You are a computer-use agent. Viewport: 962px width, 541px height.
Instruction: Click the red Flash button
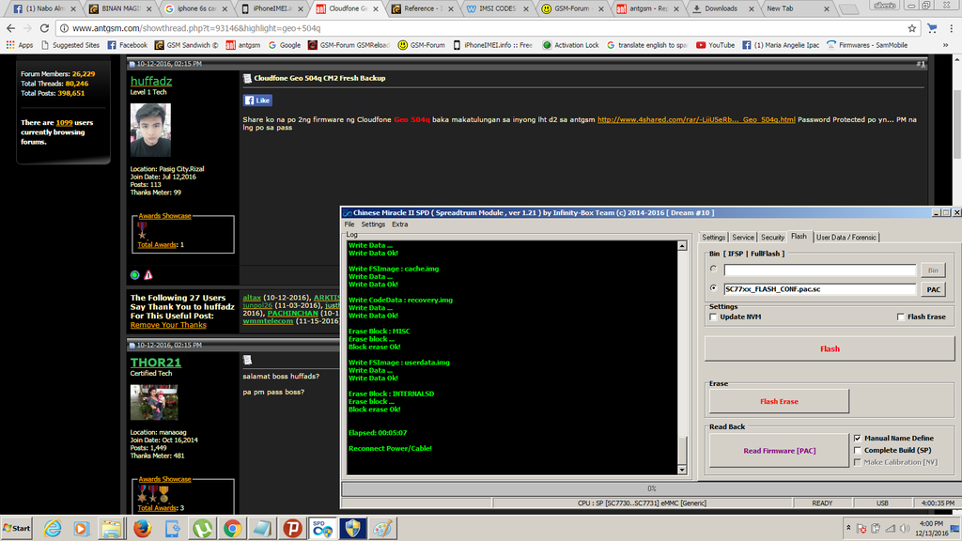pos(830,349)
